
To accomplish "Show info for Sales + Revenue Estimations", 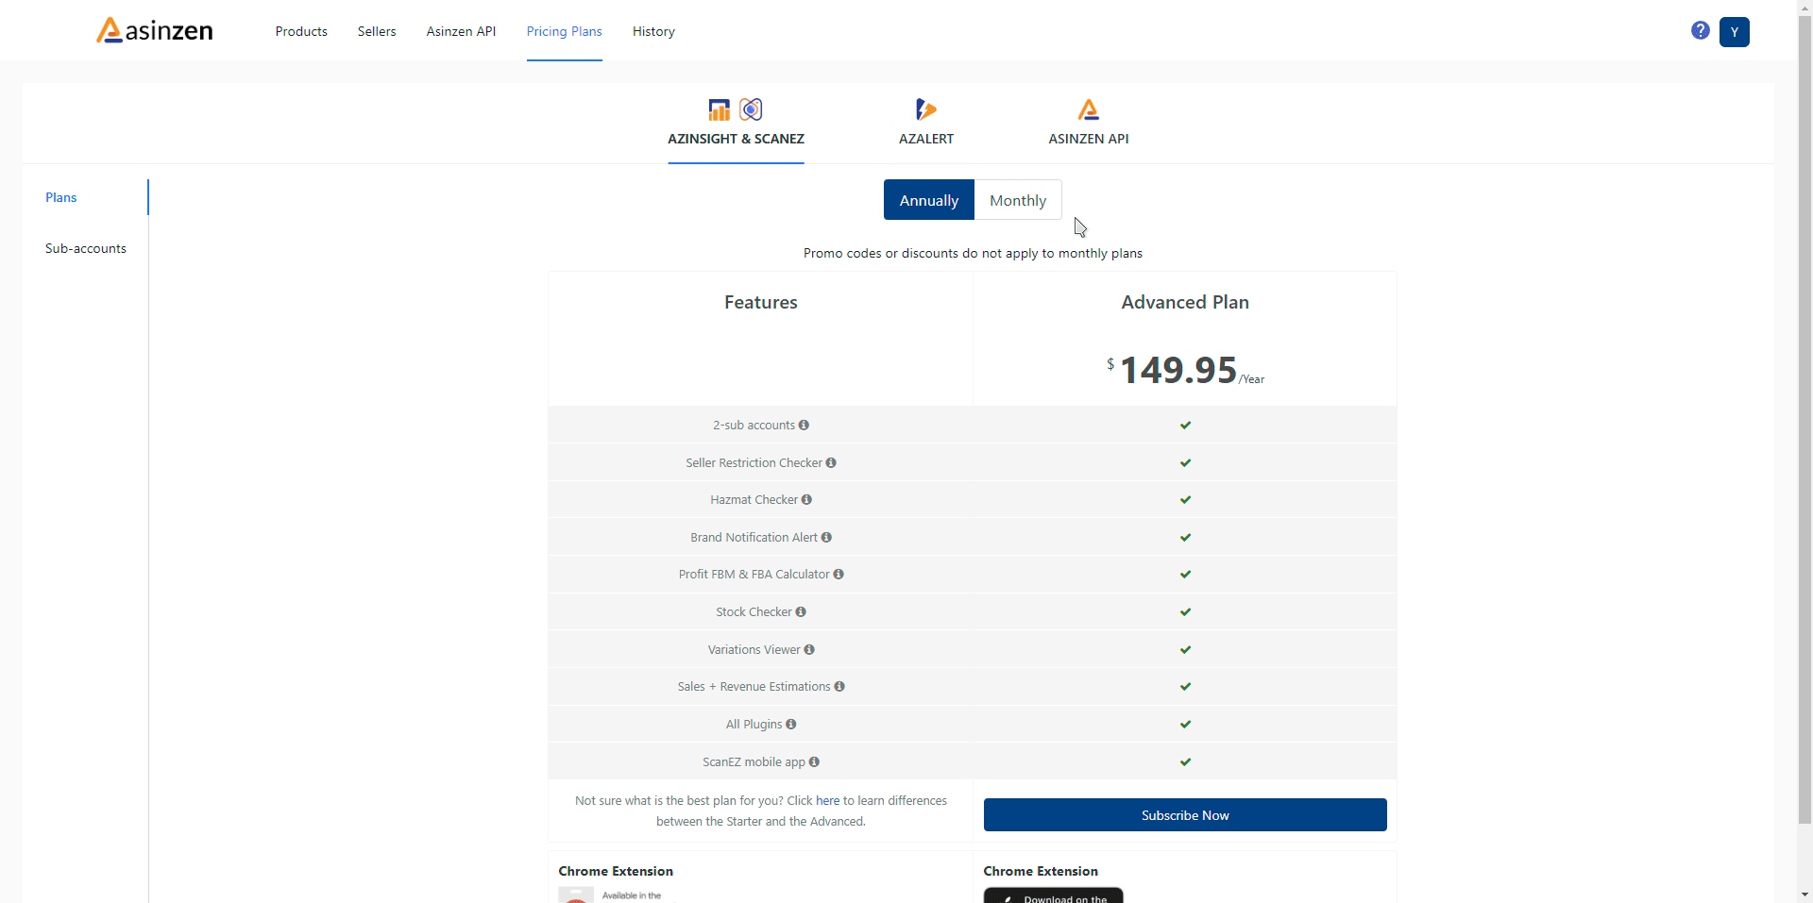I will pos(839,686).
